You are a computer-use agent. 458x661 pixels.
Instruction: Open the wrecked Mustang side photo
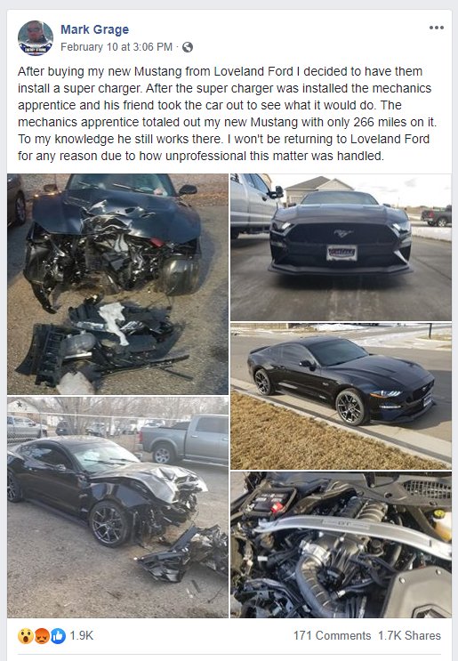pyautogui.click(x=117, y=507)
